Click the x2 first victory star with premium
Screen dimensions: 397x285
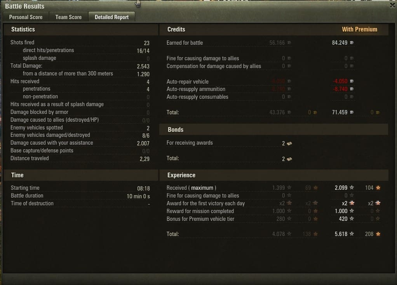[x=352, y=203]
